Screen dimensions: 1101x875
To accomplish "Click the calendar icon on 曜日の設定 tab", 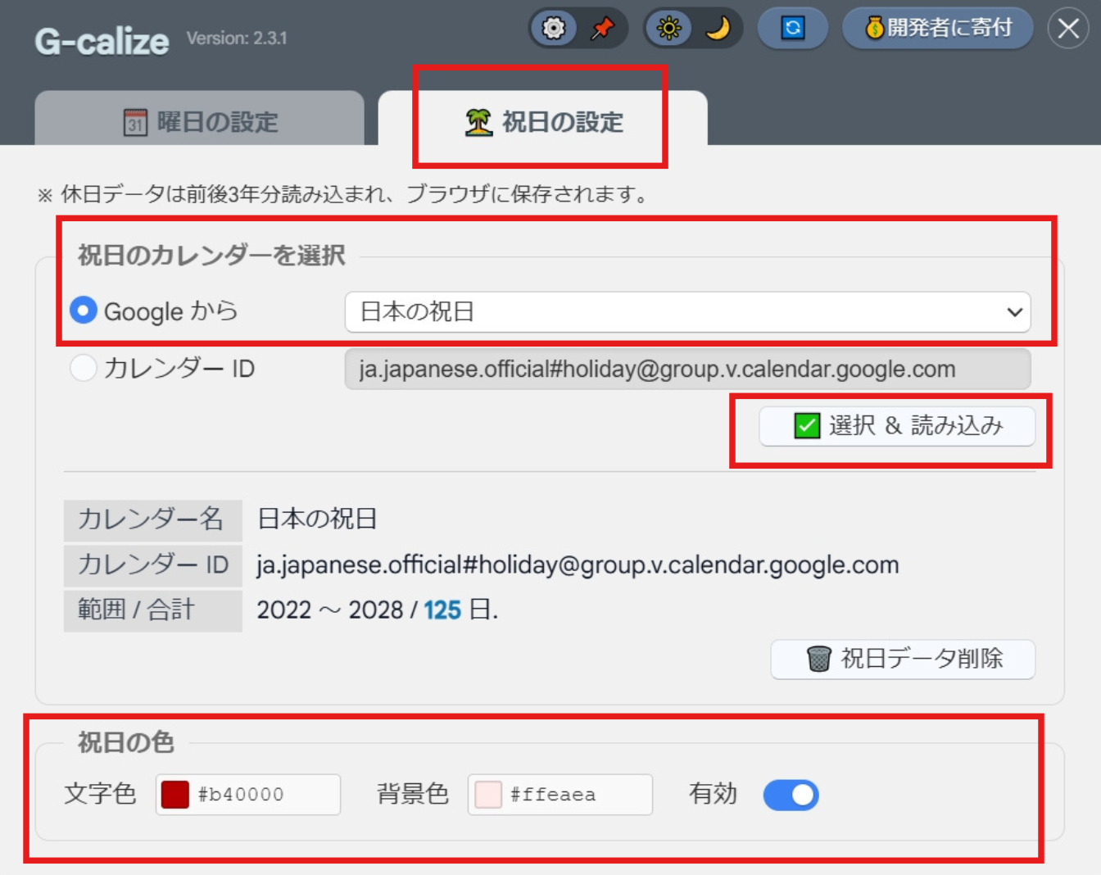I will point(135,123).
